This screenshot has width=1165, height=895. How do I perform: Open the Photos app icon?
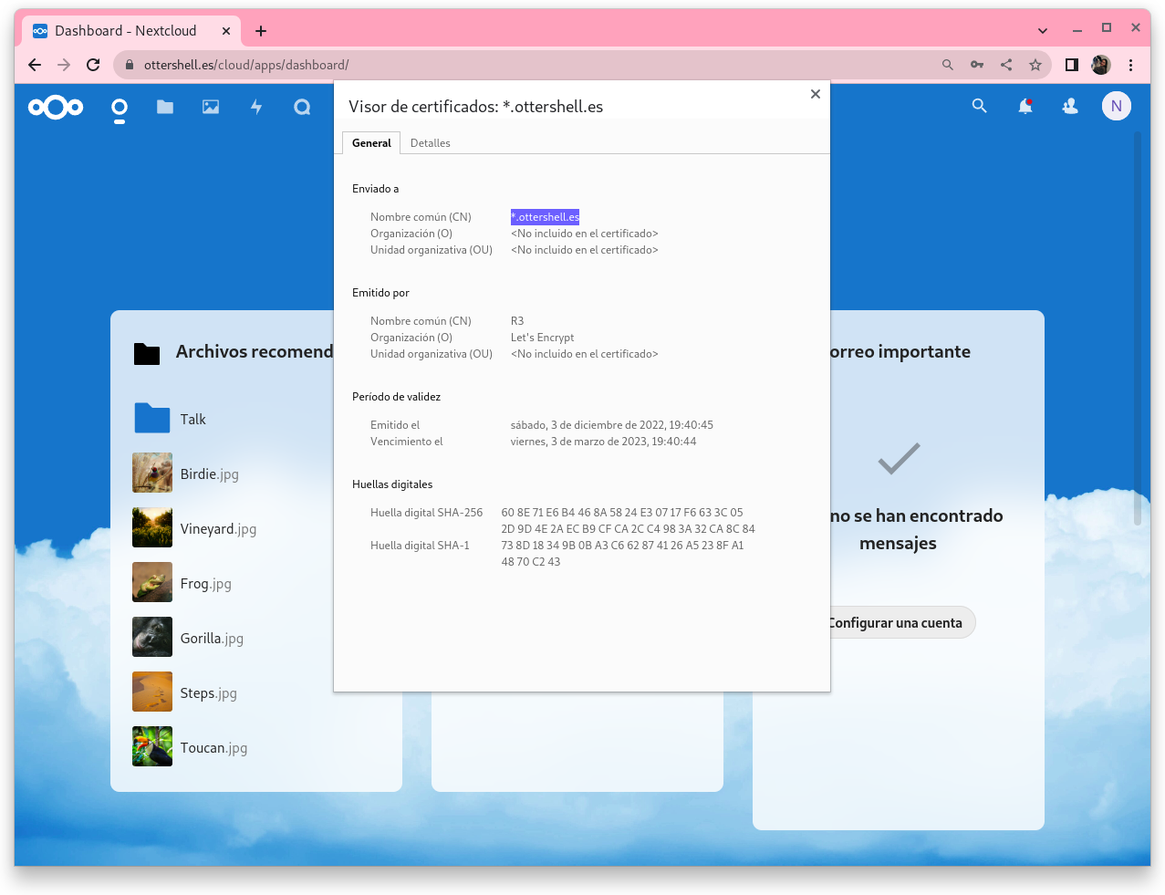point(211,108)
